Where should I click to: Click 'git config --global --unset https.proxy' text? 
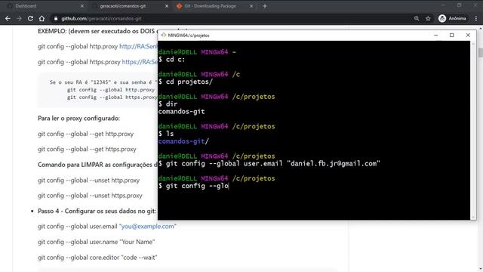[x=90, y=196]
